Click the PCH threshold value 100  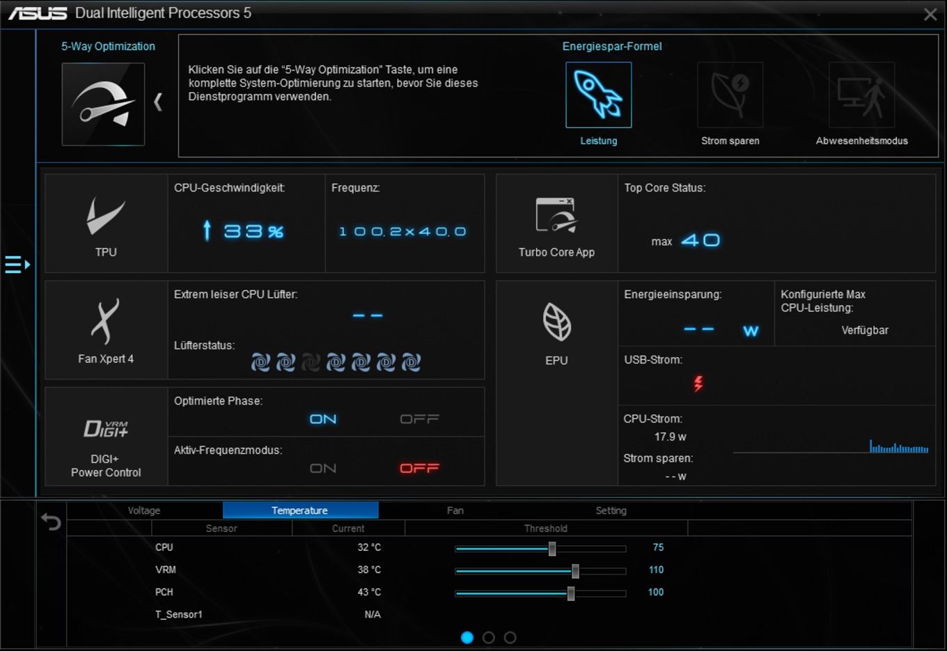pyautogui.click(x=656, y=592)
